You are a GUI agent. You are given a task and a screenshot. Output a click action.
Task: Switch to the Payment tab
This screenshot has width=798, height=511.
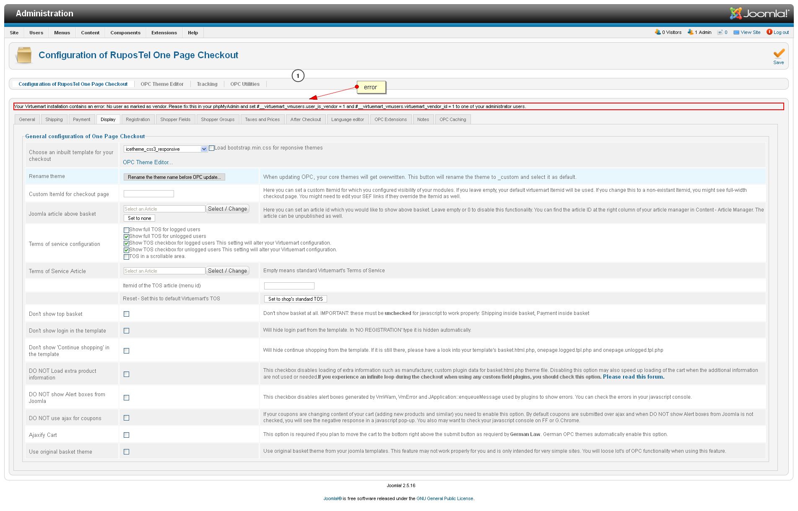pos(81,119)
